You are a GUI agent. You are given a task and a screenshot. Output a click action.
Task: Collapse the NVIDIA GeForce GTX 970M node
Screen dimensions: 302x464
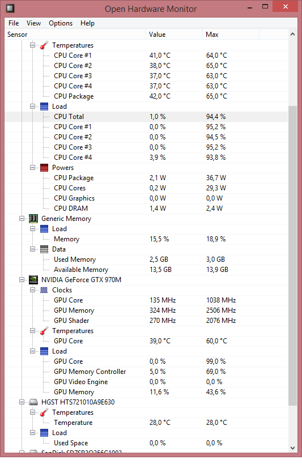[22, 280]
